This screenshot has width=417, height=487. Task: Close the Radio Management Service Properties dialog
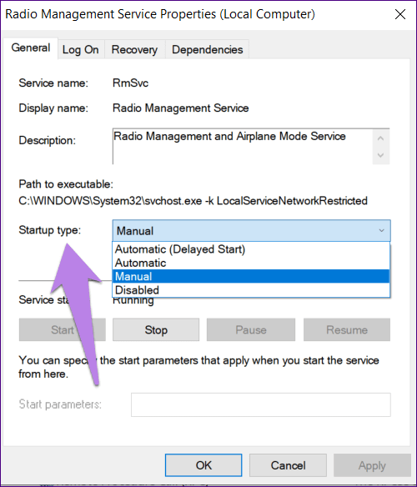(x=400, y=14)
